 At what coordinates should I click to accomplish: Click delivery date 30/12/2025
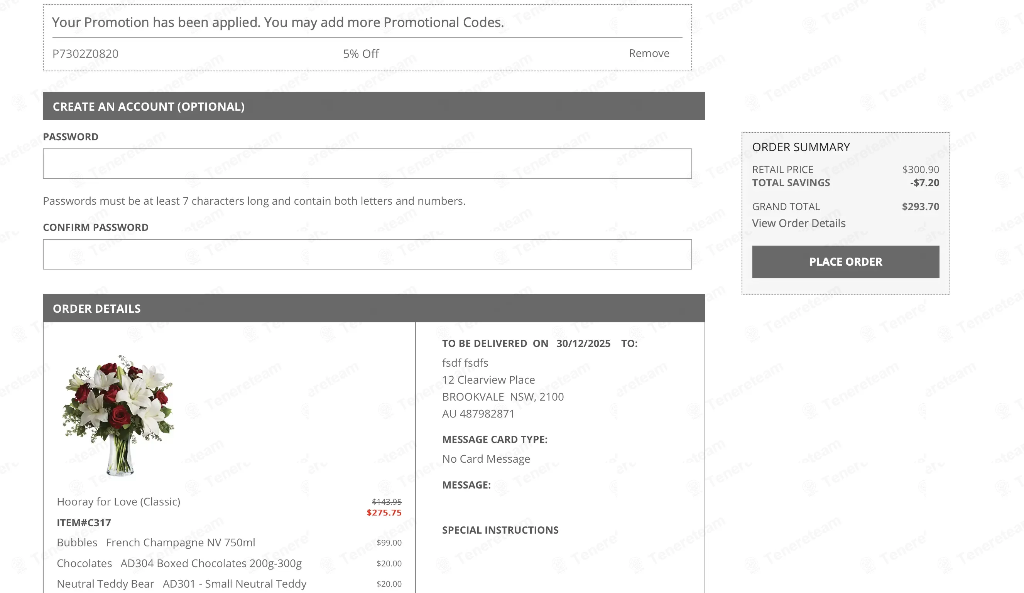pos(583,344)
